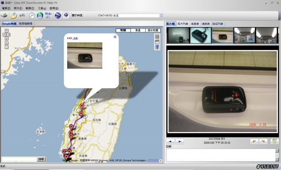The width and height of the screenshot is (281, 170).
Task: Click the flickr upload icon
Action: [x=48, y=15]
